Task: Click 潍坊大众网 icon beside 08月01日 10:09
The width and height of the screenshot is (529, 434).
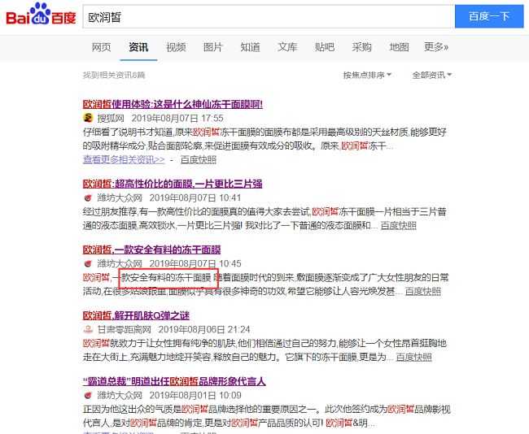Action: [x=88, y=395]
